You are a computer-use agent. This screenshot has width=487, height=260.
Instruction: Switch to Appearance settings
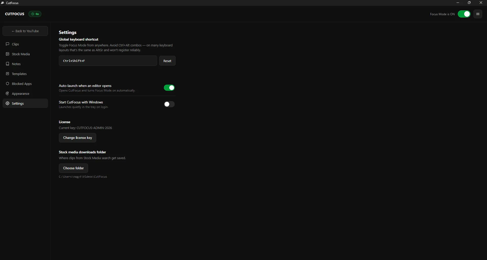[x=25, y=94]
